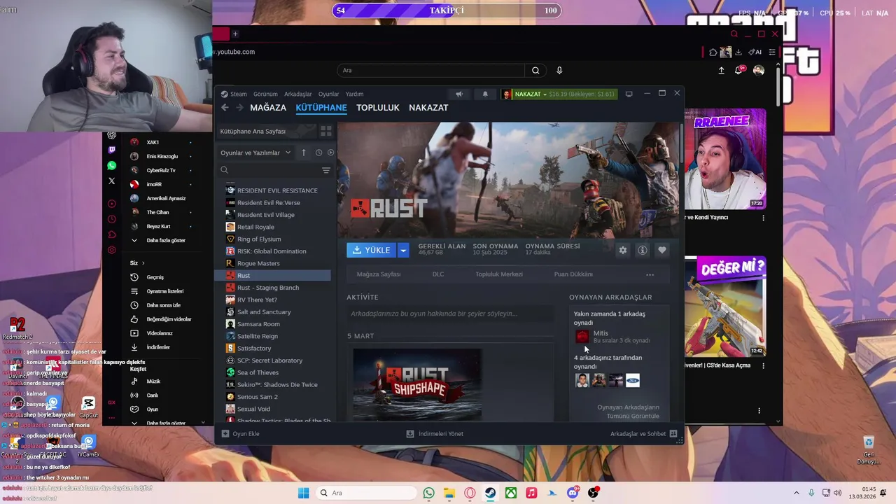Expand the Siz section chevron
Screen dimensions: 896x504
(x=143, y=263)
